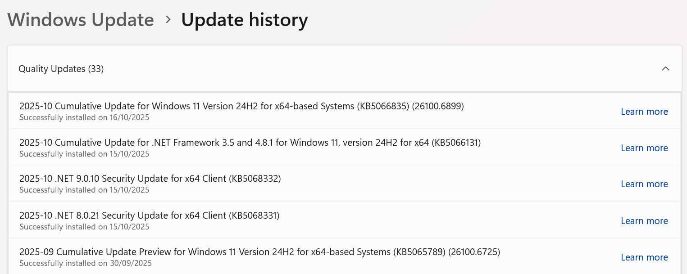Click install date under KB5068332 update
Image resolution: width=687 pixels, height=274 pixels.
tap(84, 190)
